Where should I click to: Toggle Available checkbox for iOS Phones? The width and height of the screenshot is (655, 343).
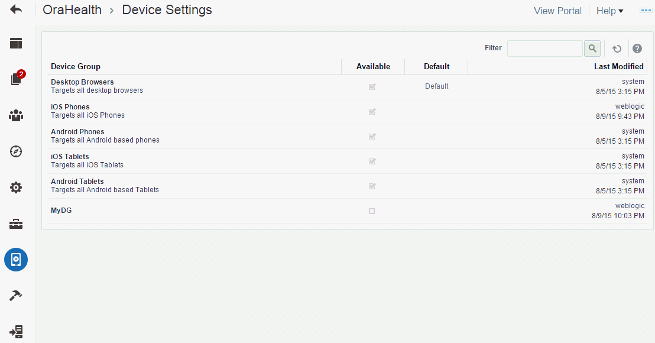coord(372,112)
